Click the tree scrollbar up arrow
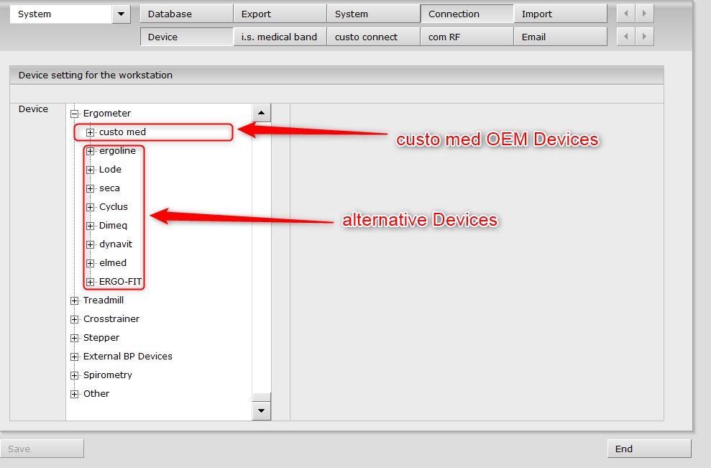711x468 pixels. [x=261, y=112]
